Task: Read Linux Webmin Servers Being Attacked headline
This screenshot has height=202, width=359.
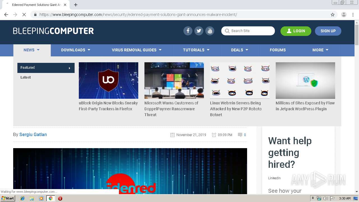Action: click(x=236, y=109)
